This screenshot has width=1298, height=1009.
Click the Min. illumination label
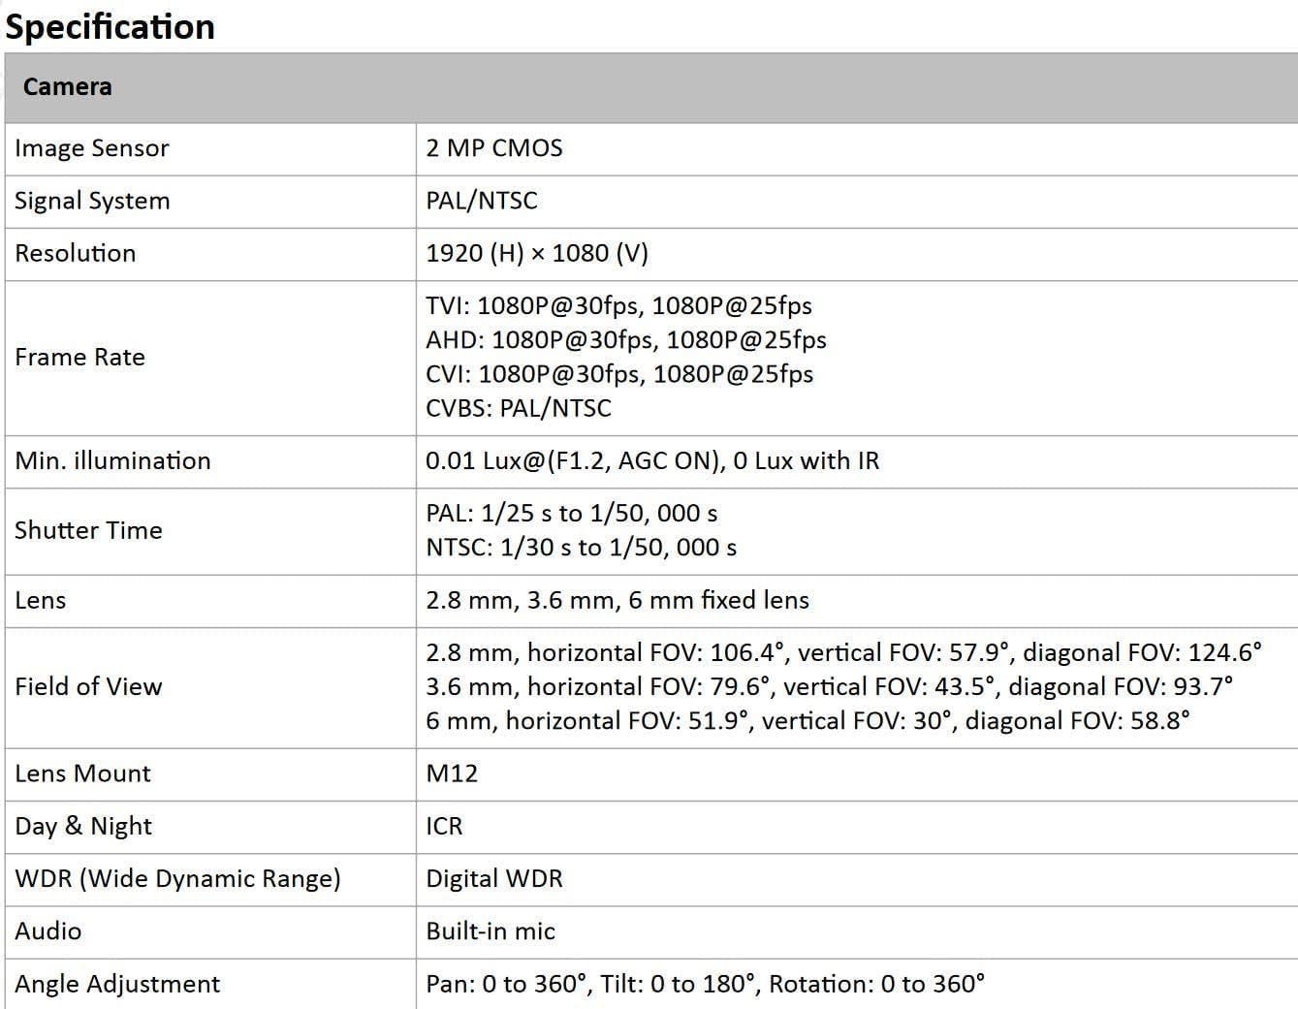tap(112, 460)
